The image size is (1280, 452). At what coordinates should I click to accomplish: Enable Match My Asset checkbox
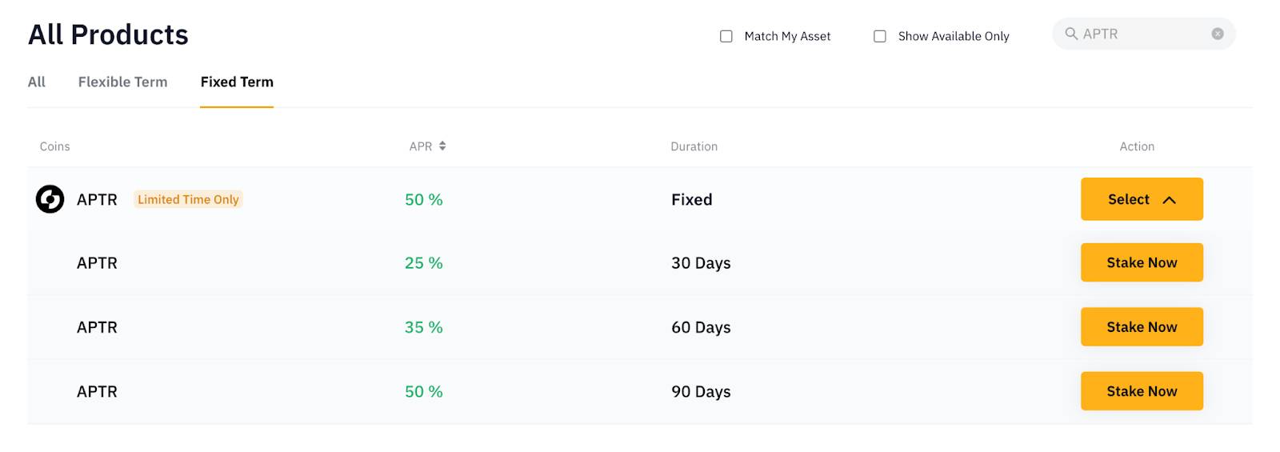[x=726, y=36]
